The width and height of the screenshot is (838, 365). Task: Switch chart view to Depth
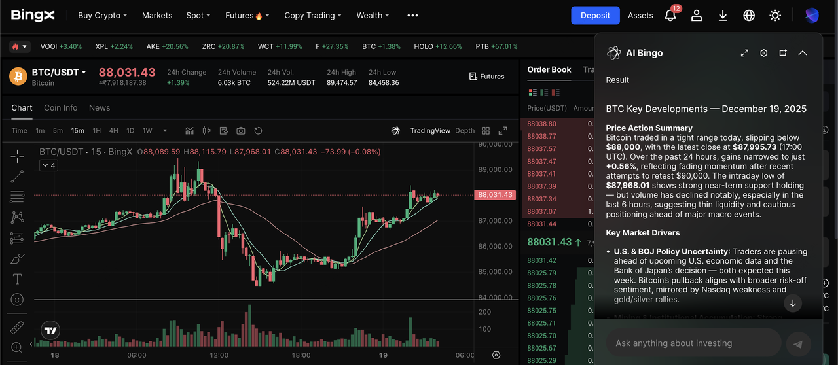465,131
